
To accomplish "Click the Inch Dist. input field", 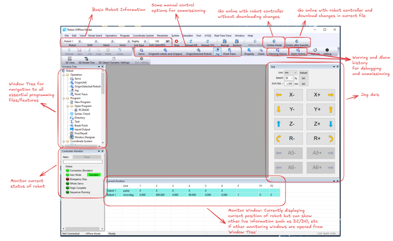I will click(290, 83).
